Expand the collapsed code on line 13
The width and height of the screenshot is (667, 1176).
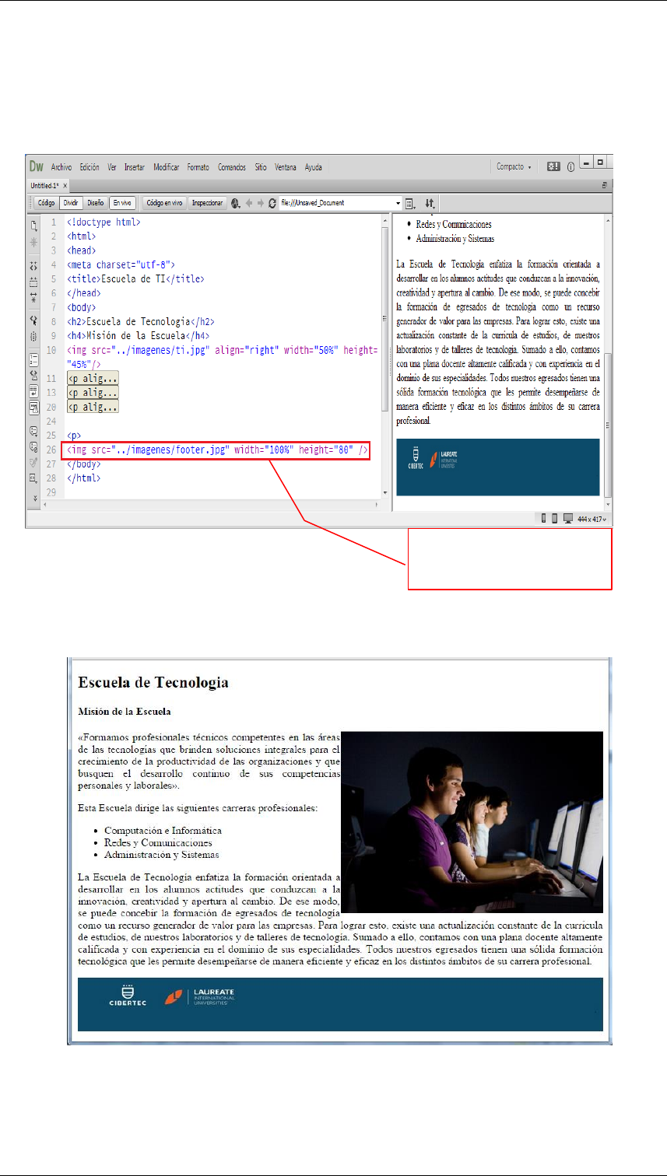(x=93, y=392)
